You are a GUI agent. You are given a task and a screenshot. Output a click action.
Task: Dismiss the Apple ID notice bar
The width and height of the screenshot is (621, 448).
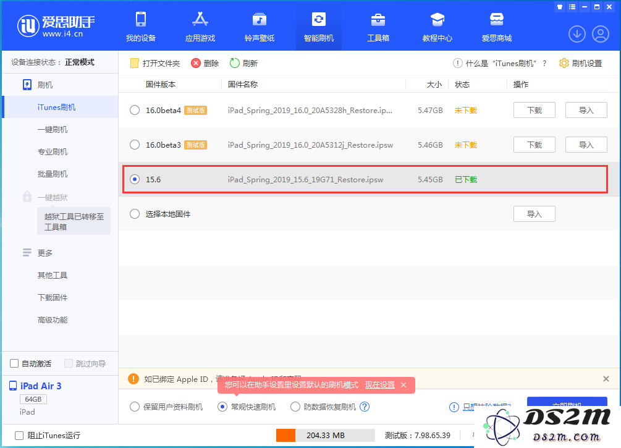pos(606,379)
